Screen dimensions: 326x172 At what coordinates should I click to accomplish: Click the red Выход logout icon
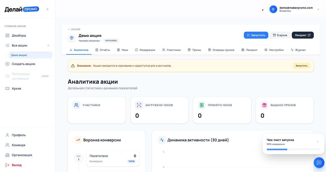7,165
